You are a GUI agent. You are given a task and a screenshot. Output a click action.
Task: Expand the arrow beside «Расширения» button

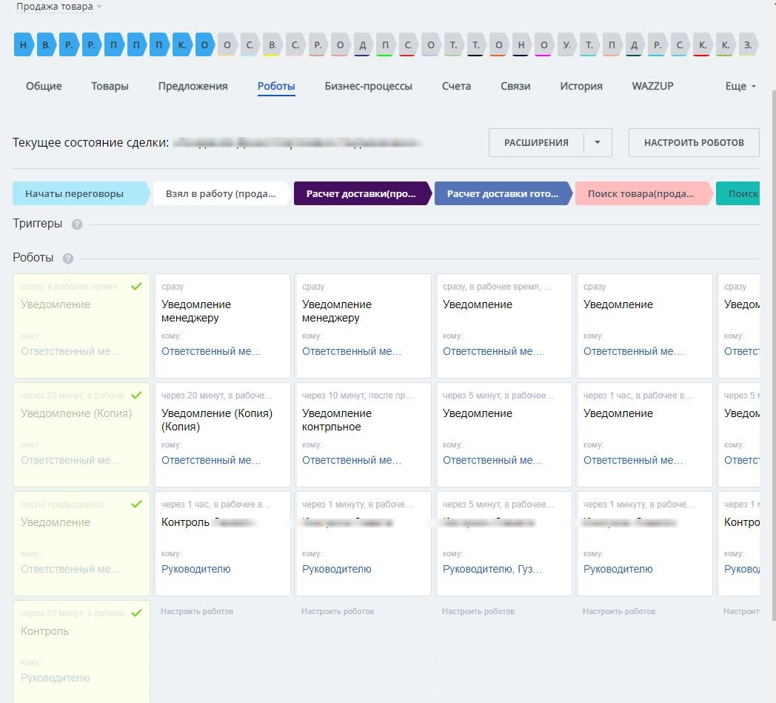pyautogui.click(x=598, y=143)
